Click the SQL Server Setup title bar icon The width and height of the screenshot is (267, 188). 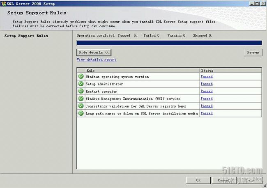point(3,4)
